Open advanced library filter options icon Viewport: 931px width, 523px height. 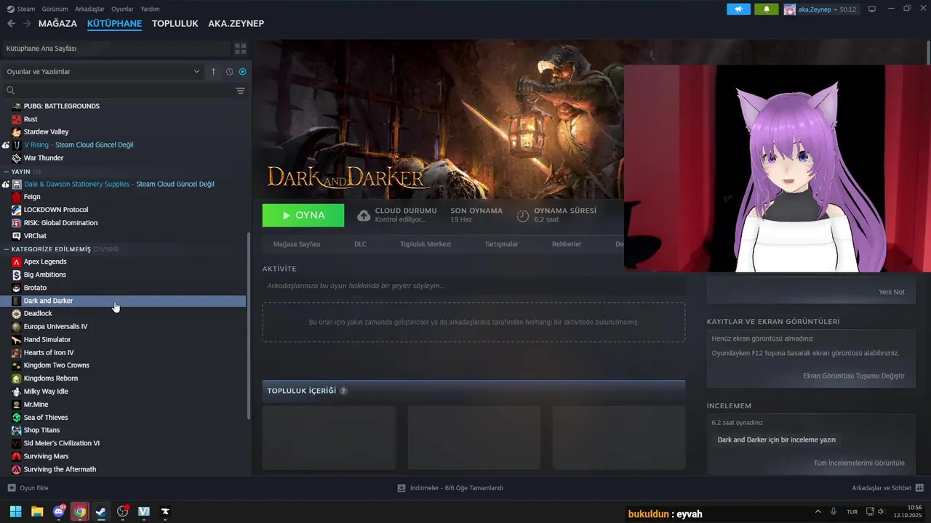(x=241, y=91)
